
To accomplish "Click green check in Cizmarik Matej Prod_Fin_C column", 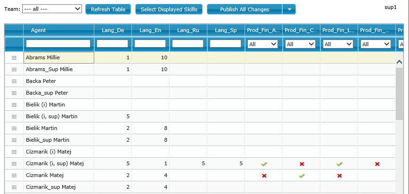I will click(302, 176).
